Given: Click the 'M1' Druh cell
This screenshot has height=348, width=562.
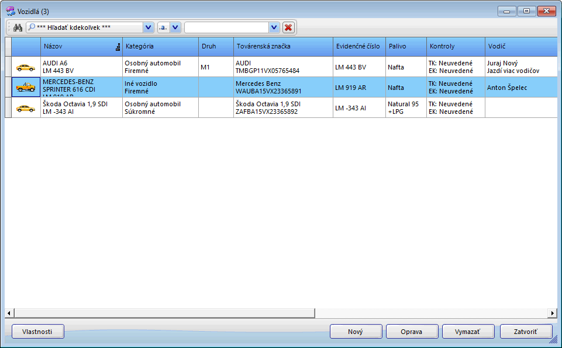Looking at the screenshot, I should point(216,67).
